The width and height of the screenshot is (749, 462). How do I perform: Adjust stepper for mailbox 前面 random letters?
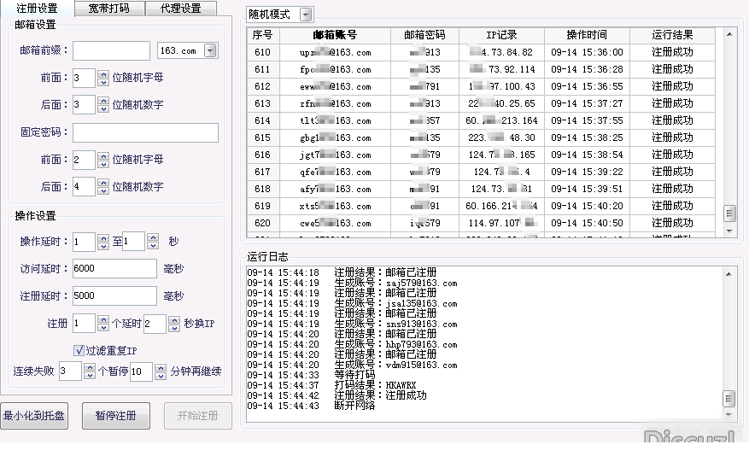[103, 78]
